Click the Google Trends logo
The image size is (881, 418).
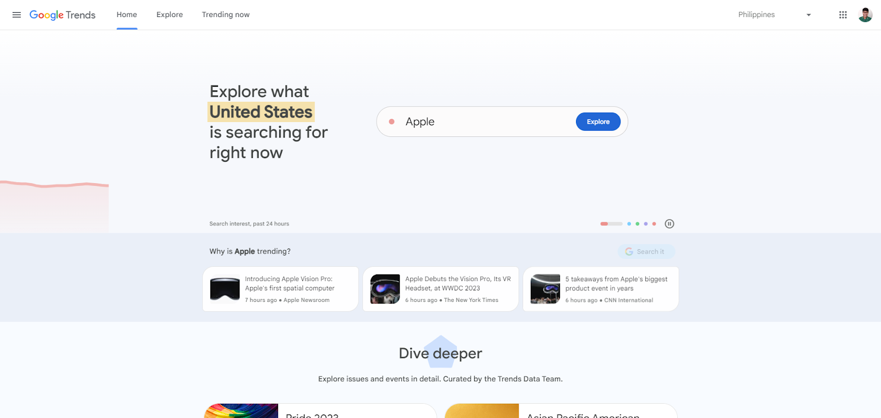click(62, 15)
